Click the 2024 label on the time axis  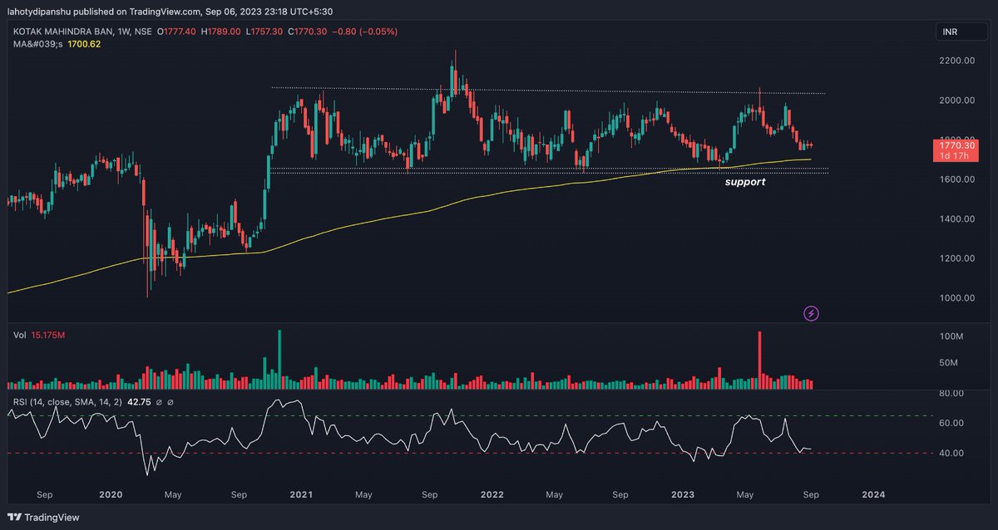pyautogui.click(x=874, y=494)
